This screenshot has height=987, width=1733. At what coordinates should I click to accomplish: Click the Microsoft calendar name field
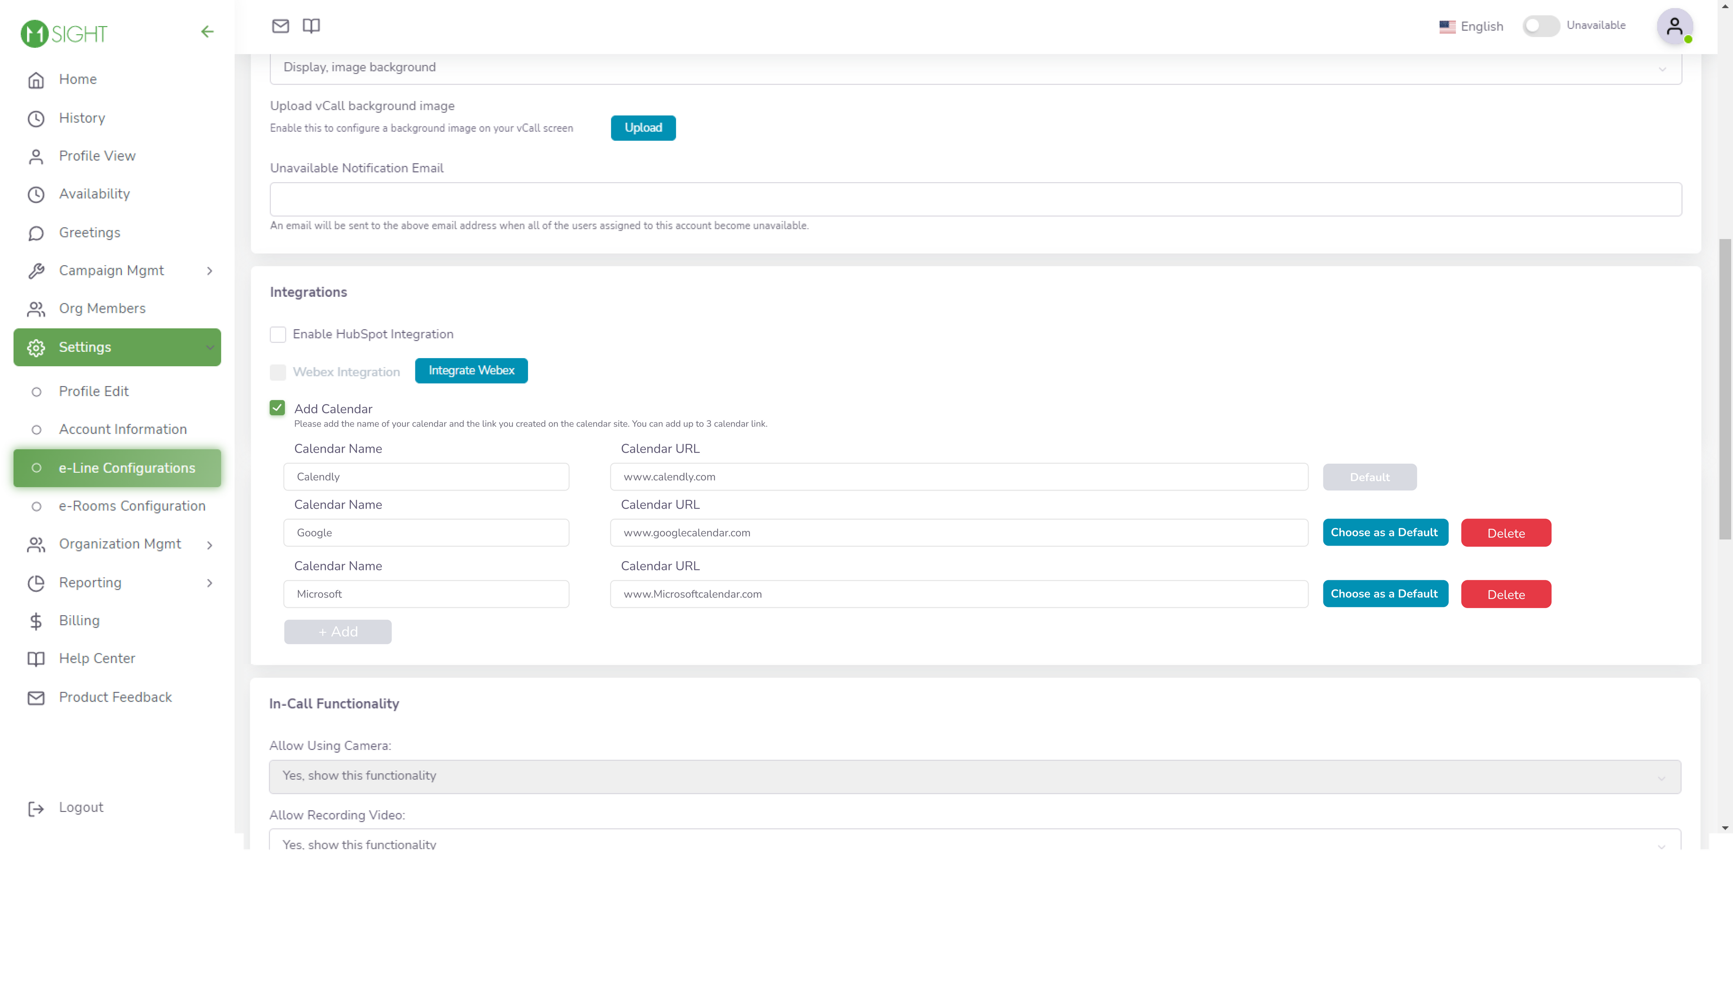426,594
